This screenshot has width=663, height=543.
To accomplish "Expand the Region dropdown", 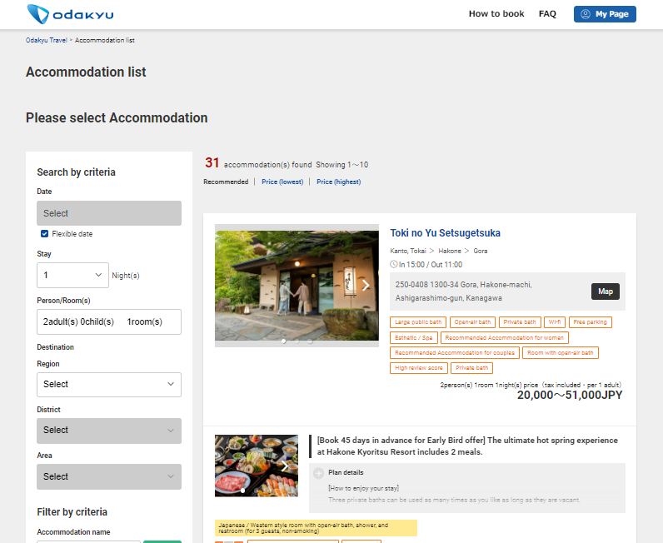I will click(108, 384).
